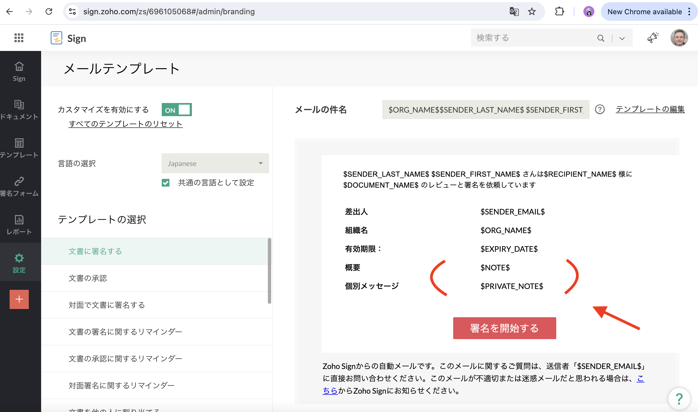Select 対面で文書に署名する template
This screenshot has width=698, height=412.
pyautogui.click(x=107, y=305)
